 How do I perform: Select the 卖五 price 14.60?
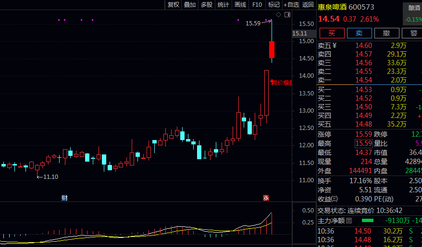(363, 46)
